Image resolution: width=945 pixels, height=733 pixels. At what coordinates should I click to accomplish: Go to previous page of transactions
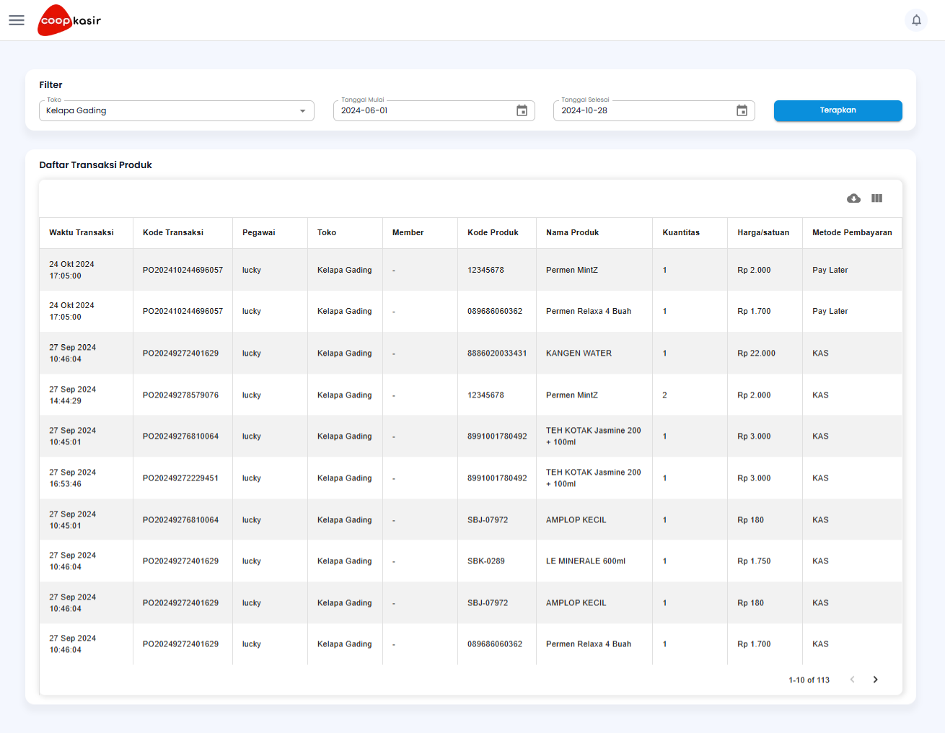click(852, 680)
